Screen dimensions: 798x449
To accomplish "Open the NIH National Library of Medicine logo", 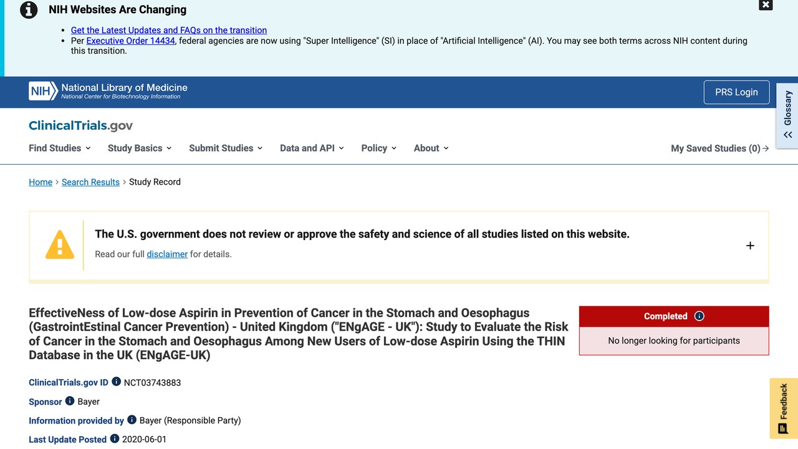I will point(108,91).
